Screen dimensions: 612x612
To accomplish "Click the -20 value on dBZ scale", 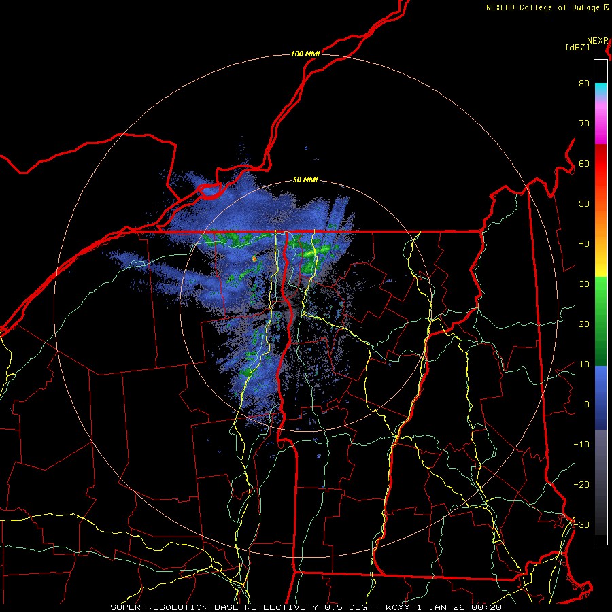I will pos(581,485).
